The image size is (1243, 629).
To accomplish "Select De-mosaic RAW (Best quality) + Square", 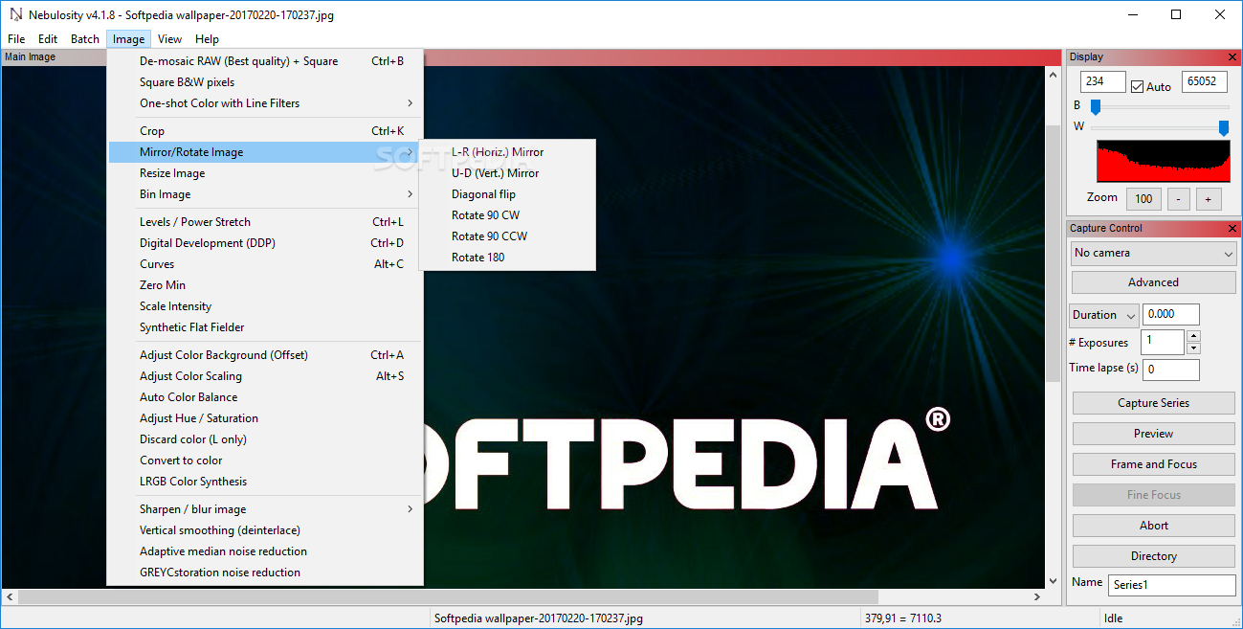I will tap(265, 61).
